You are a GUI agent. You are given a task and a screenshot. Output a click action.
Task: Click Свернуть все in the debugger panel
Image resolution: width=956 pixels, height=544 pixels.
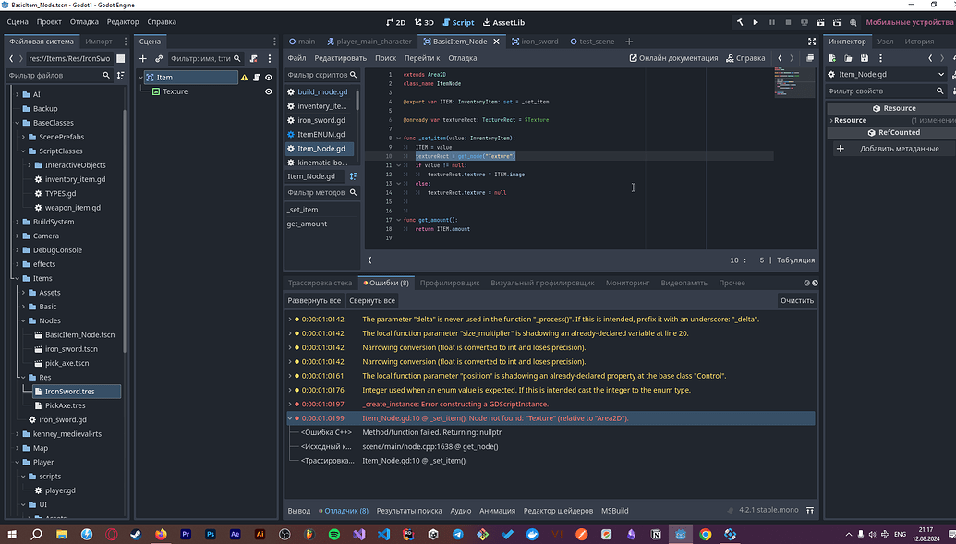pyautogui.click(x=371, y=300)
